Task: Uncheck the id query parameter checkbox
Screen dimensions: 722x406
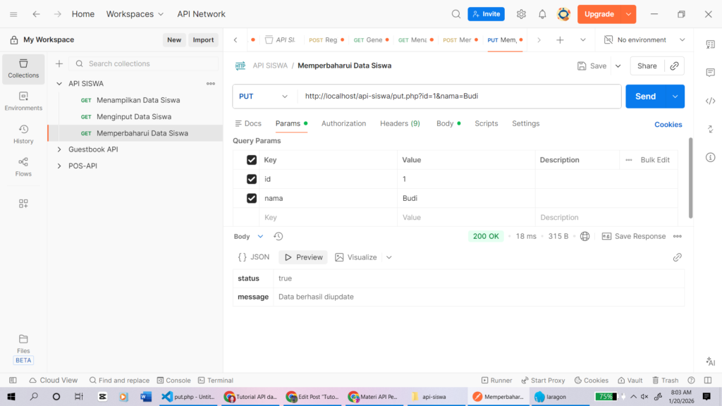Action: [252, 179]
